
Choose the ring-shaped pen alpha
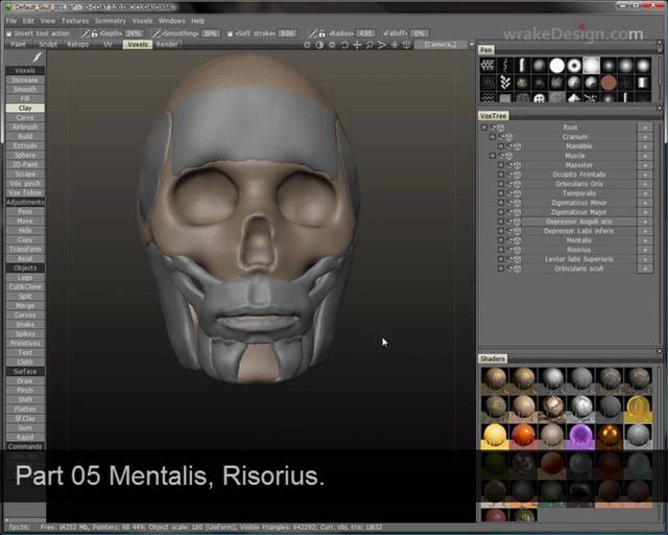[x=574, y=66]
